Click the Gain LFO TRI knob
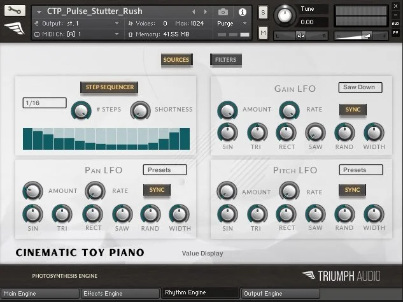Viewport: 403px width, 302px height. pos(257,133)
